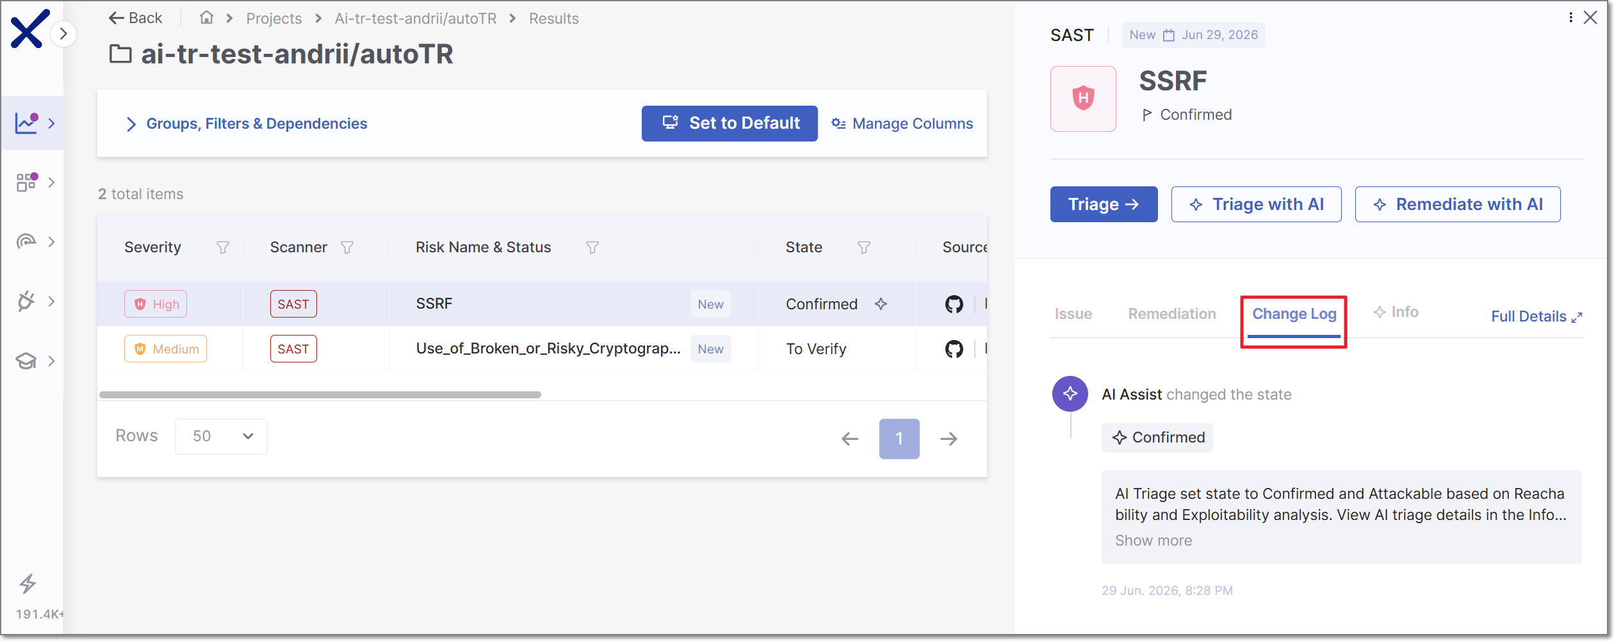Open the analytics chart sidebar icon
The image size is (1614, 641).
[x=27, y=122]
